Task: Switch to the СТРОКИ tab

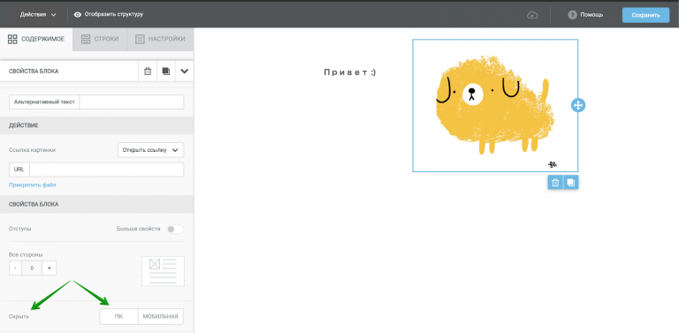Action: (x=100, y=39)
